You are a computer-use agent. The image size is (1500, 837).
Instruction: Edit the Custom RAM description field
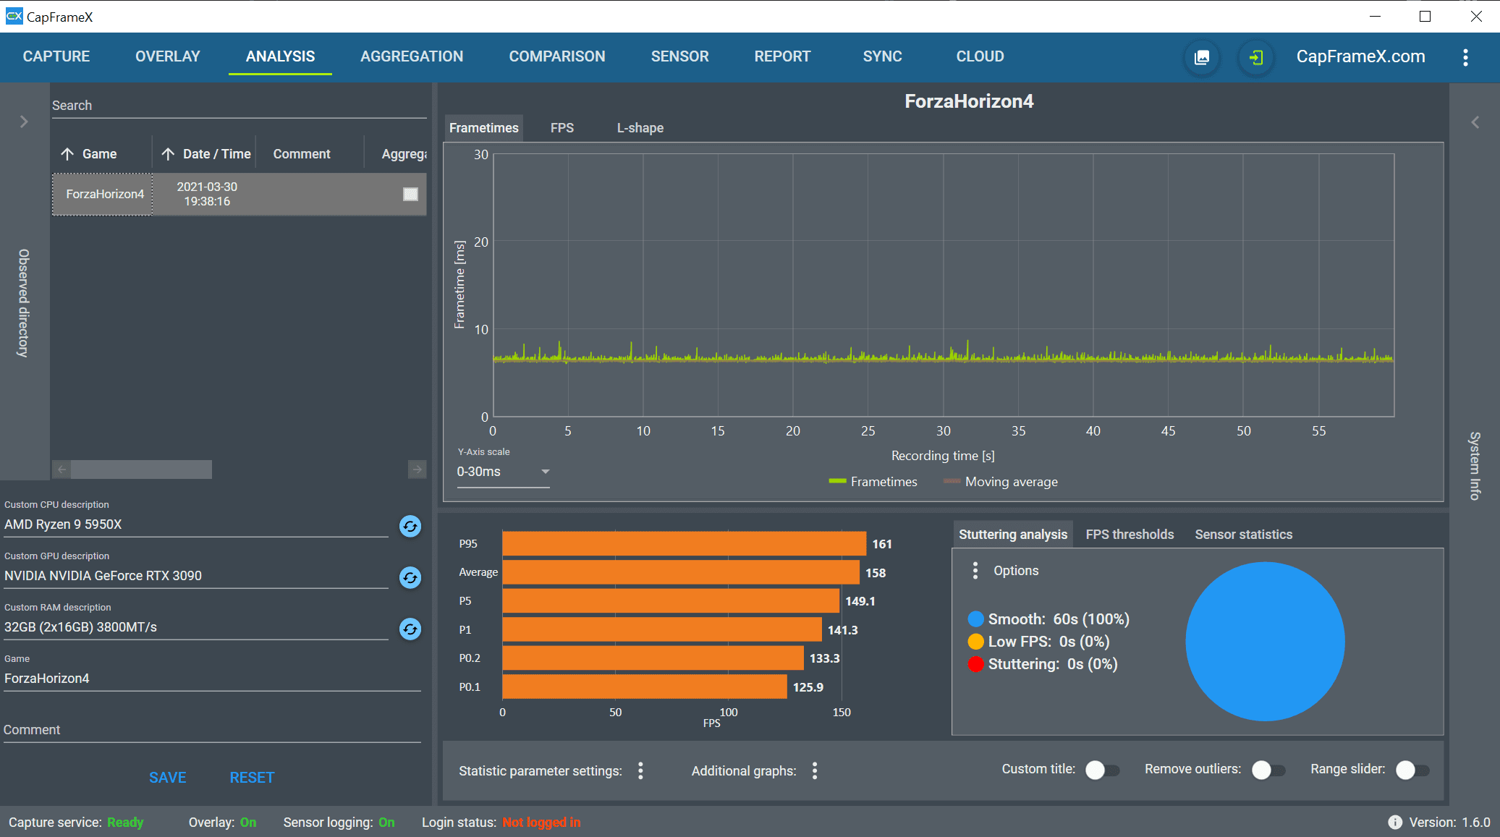[196, 627]
